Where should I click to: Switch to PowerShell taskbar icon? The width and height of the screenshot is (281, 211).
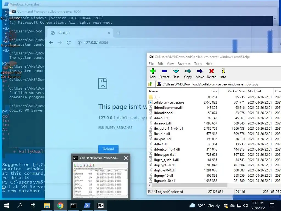87,206
